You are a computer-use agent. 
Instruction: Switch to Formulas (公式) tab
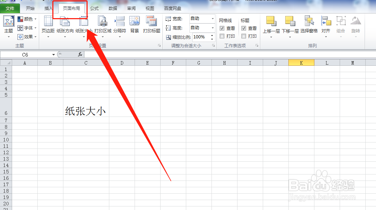94,9
